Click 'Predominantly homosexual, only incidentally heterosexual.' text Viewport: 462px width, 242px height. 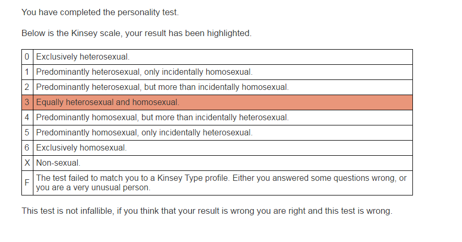(145, 133)
